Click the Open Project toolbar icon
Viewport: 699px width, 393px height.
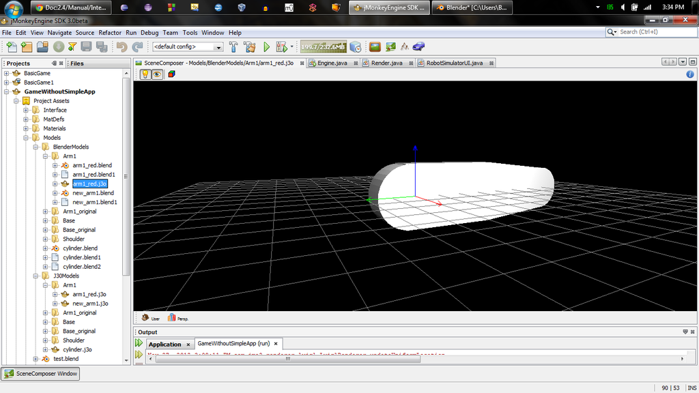click(42, 46)
